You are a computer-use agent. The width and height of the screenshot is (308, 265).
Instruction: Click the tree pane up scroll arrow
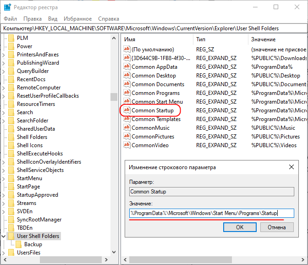tap(114, 38)
